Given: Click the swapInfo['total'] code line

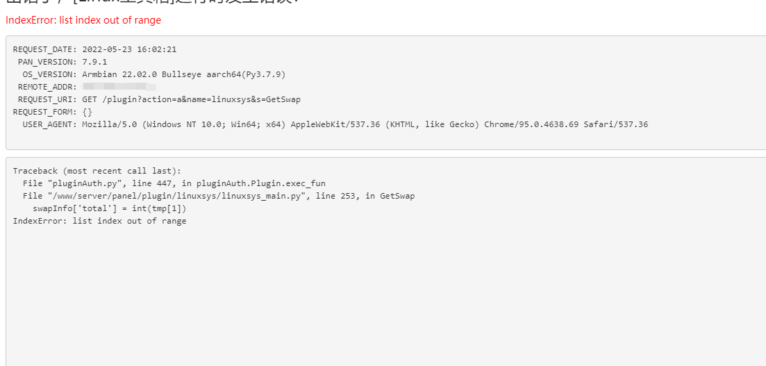Looking at the screenshot, I should pos(109,208).
